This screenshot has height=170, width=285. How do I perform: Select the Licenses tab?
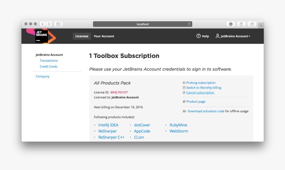click(82, 36)
